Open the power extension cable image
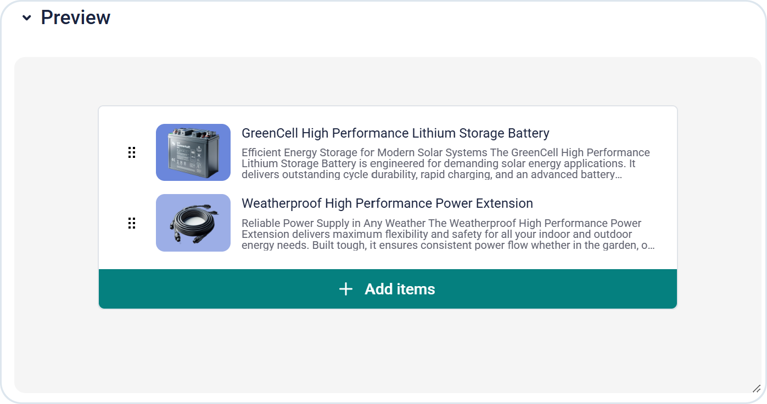 pyautogui.click(x=193, y=223)
